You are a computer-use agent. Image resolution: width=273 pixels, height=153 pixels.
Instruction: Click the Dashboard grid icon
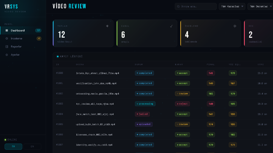tap(7, 31)
